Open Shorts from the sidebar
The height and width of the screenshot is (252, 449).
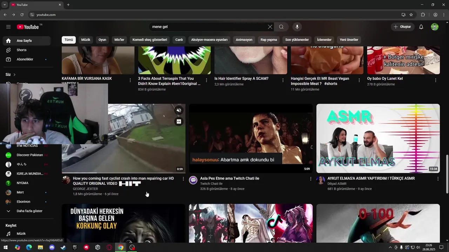[x=27, y=50]
